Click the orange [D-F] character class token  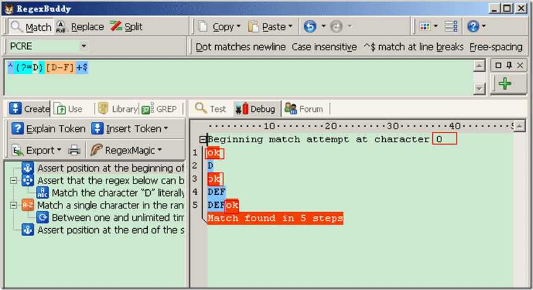[60, 67]
